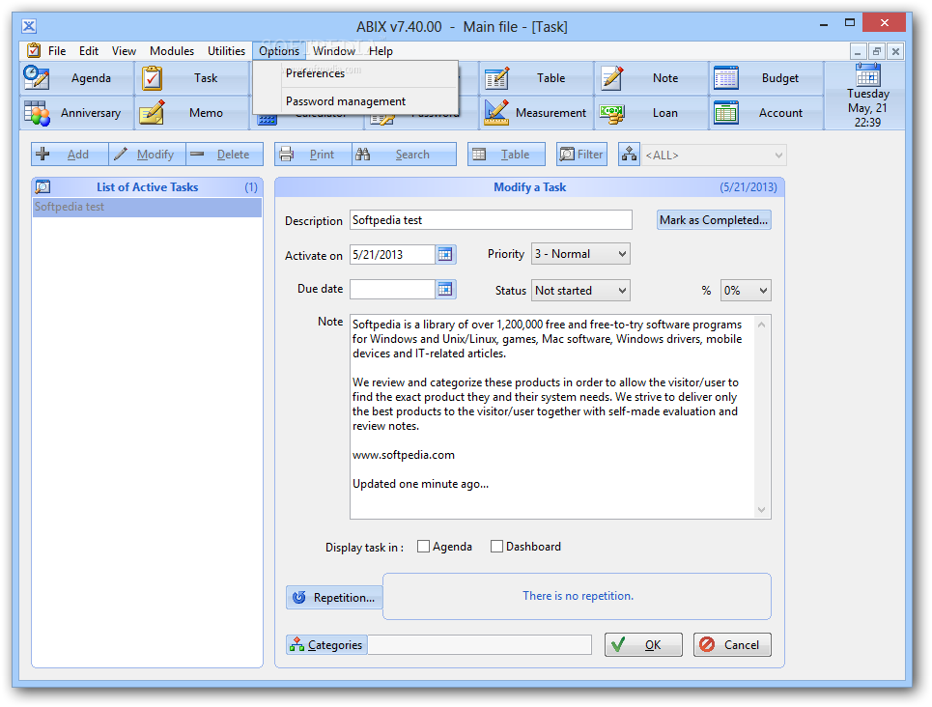This screenshot has width=932, height=707.
Task: Cancel the task modification
Action: coord(732,644)
